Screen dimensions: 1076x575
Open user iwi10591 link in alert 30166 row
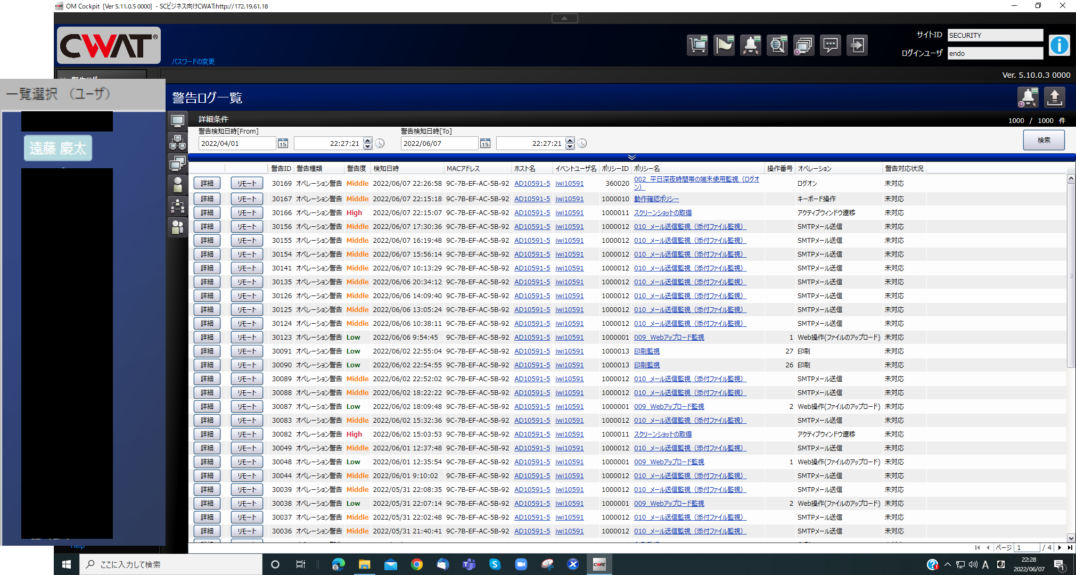569,212
